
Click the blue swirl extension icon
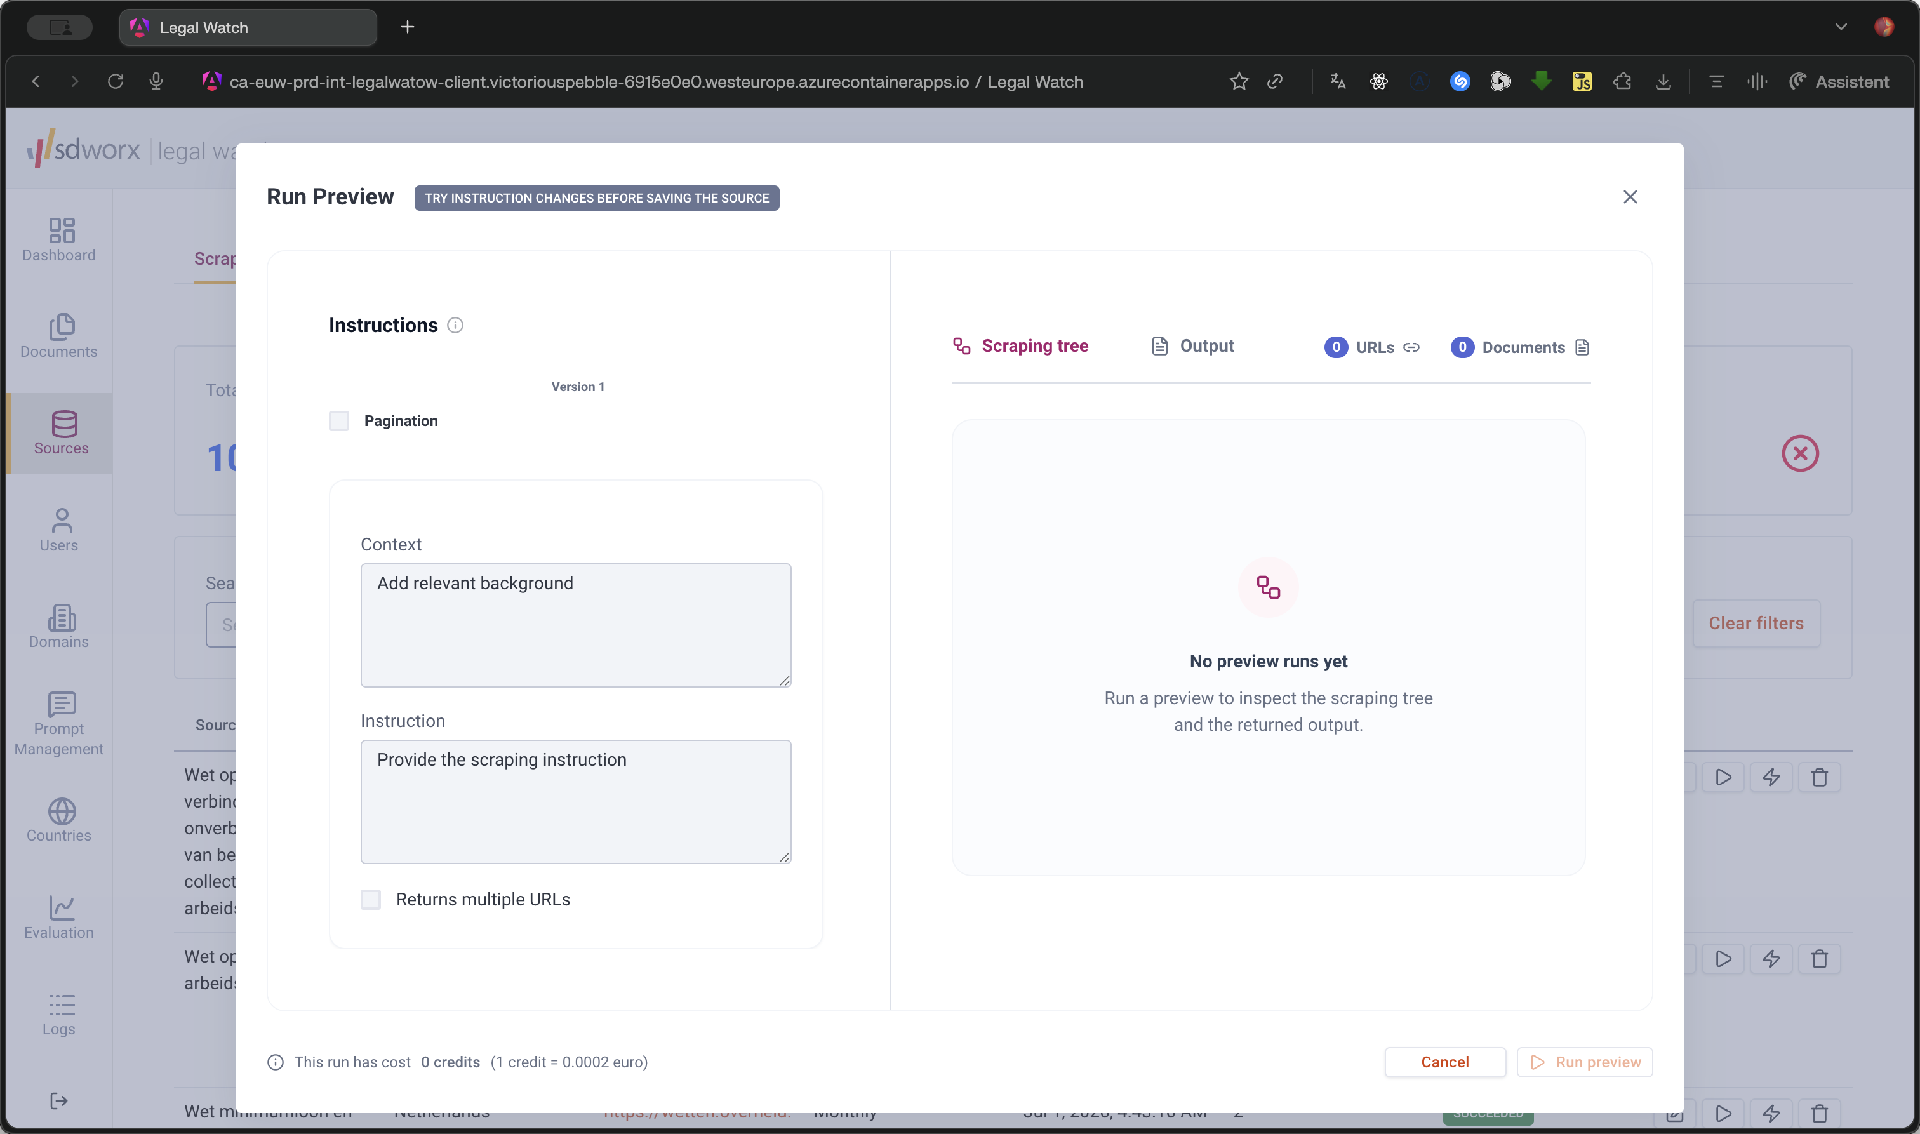tap(1459, 82)
